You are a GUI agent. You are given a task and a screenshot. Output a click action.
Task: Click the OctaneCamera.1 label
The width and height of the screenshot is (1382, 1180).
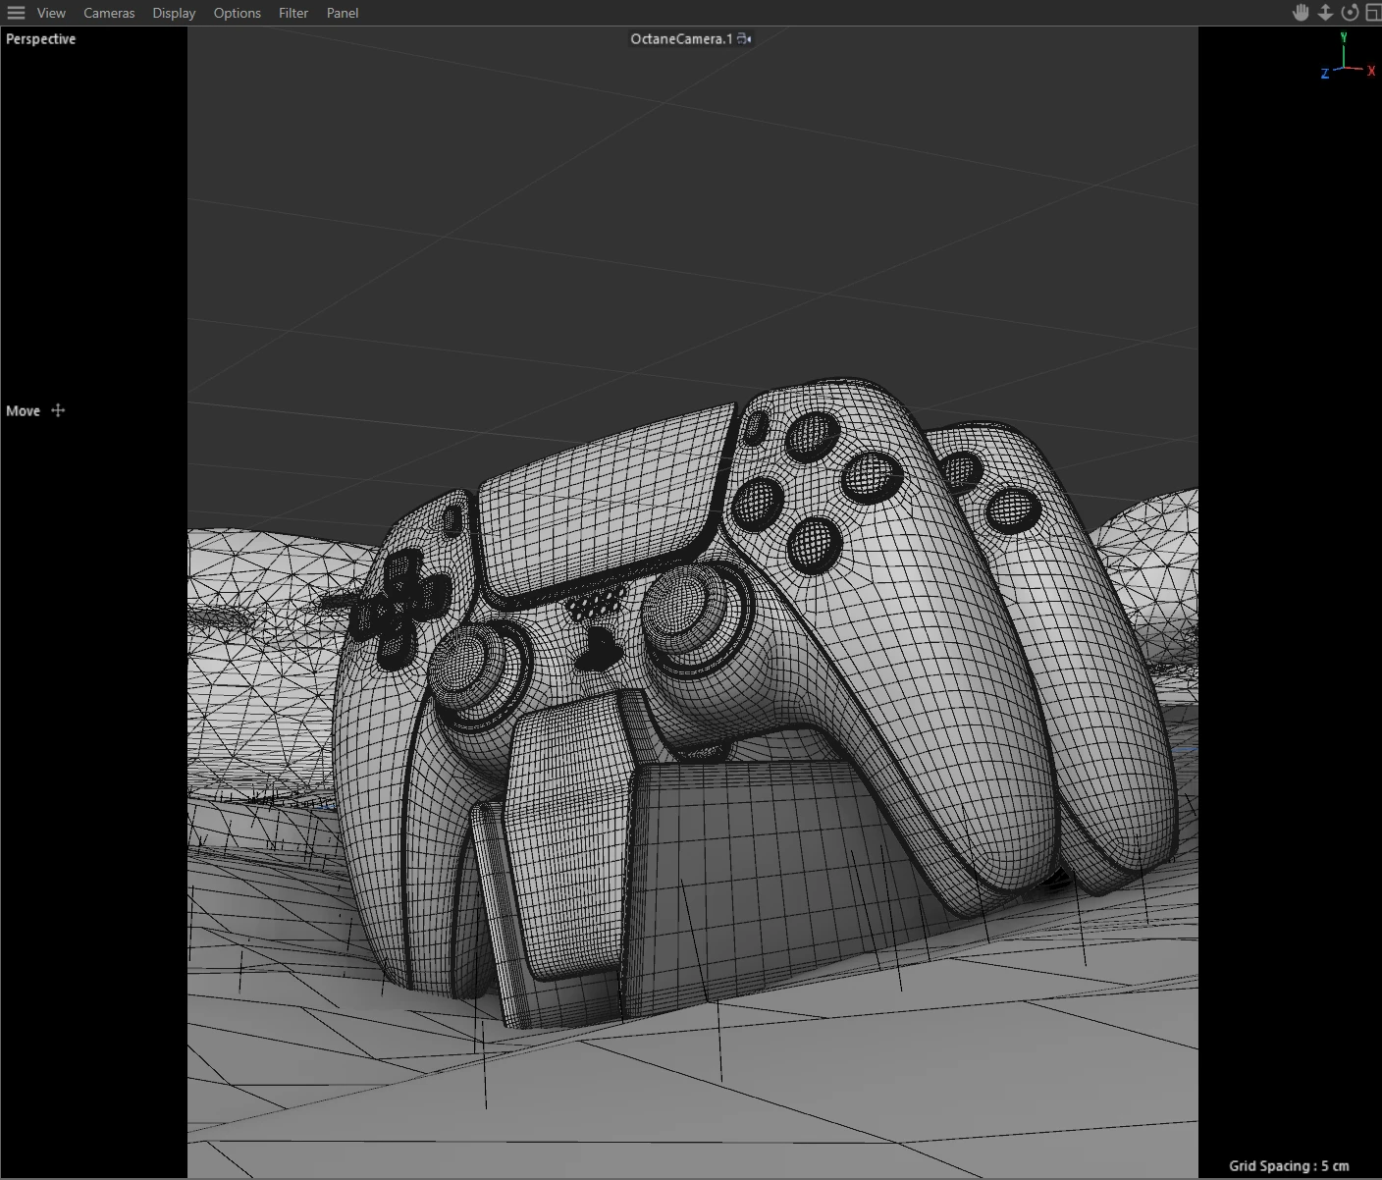point(681,39)
